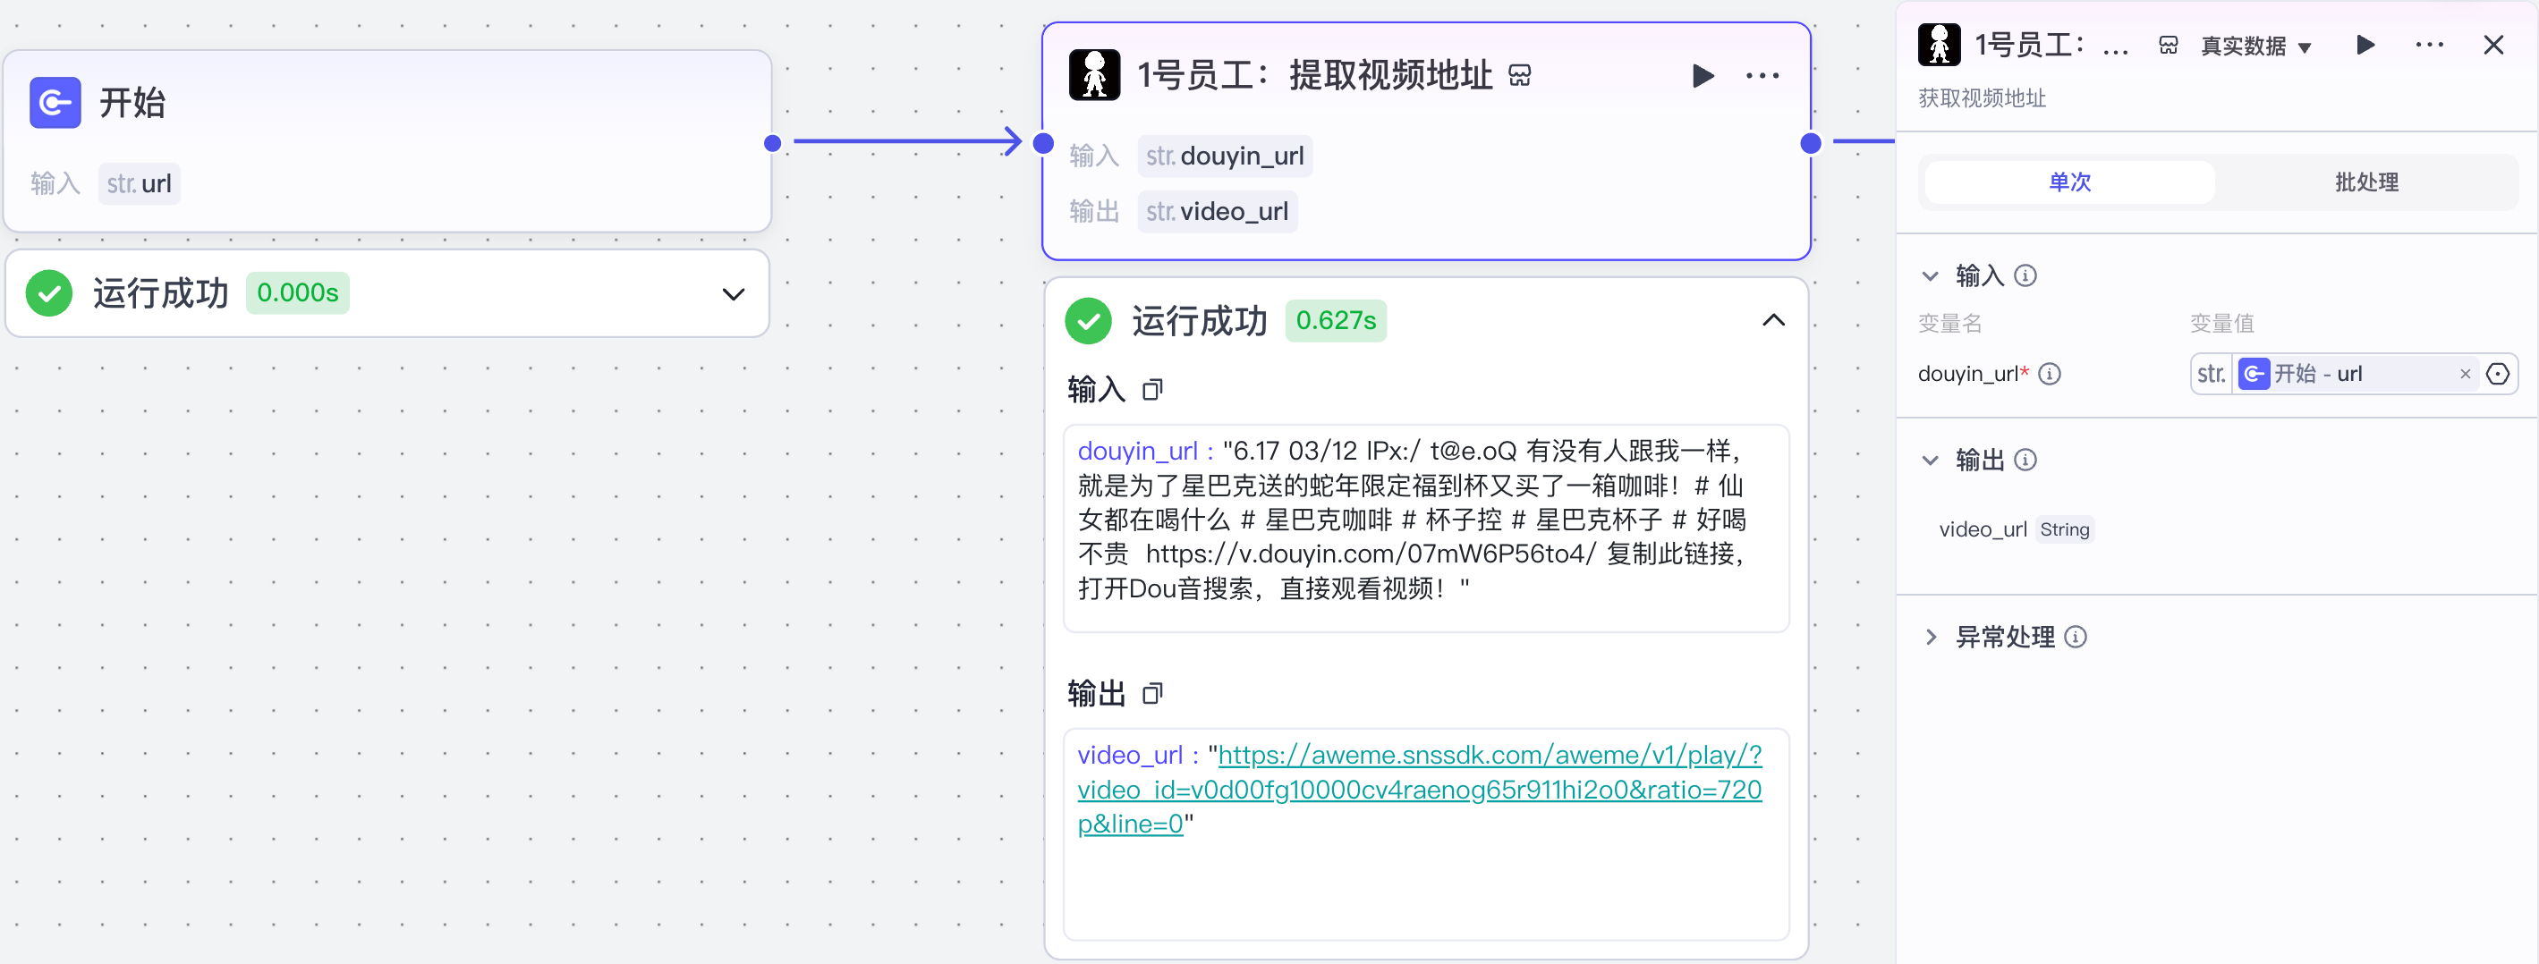Select the 单次 tab

click(2070, 182)
